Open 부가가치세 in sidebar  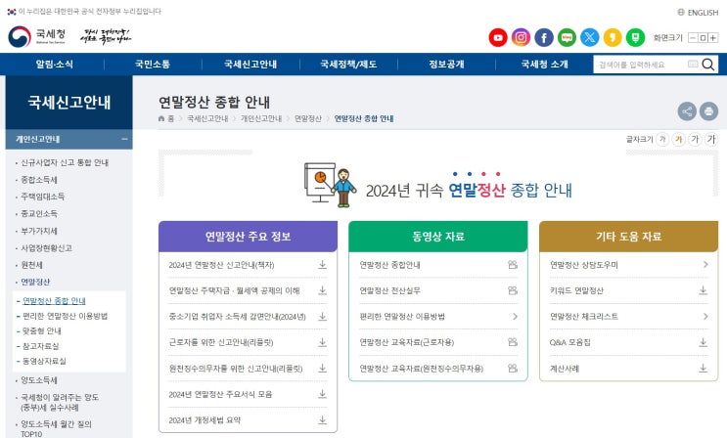pyautogui.click(x=39, y=231)
